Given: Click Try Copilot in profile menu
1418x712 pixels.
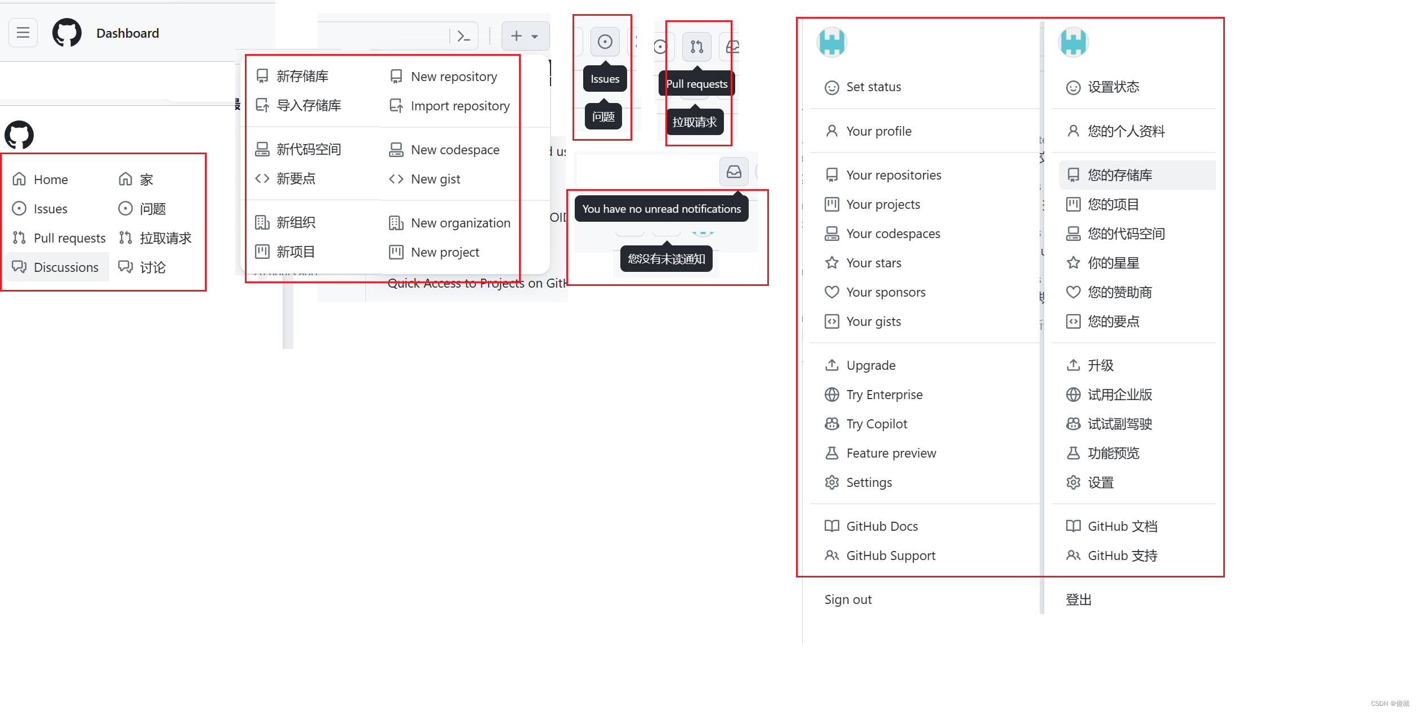Looking at the screenshot, I should tap(876, 423).
